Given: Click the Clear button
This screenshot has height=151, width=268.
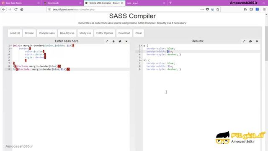Looking at the screenshot, I should coord(139,33).
